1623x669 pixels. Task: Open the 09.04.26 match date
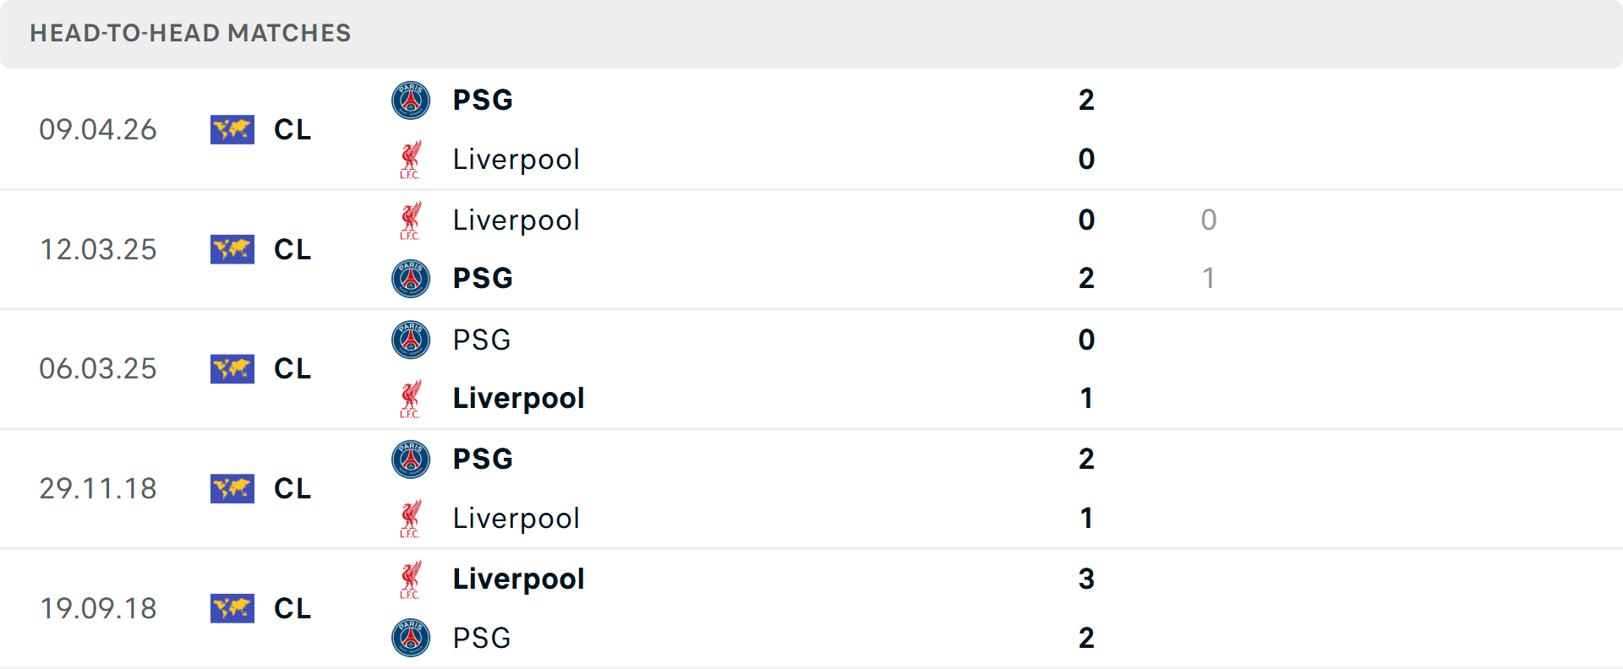[98, 129]
